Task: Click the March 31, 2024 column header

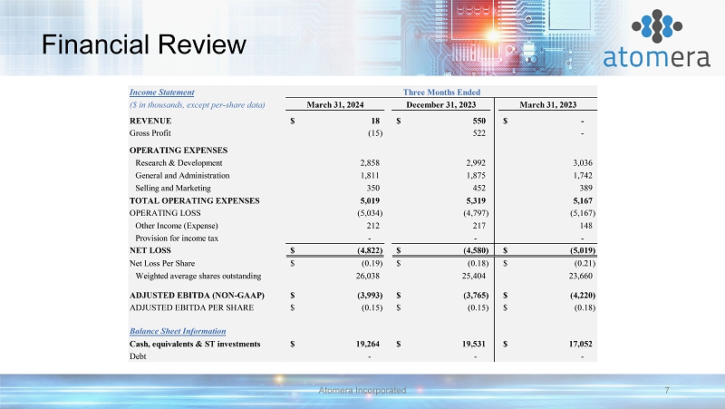Action: pyautogui.click(x=338, y=105)
